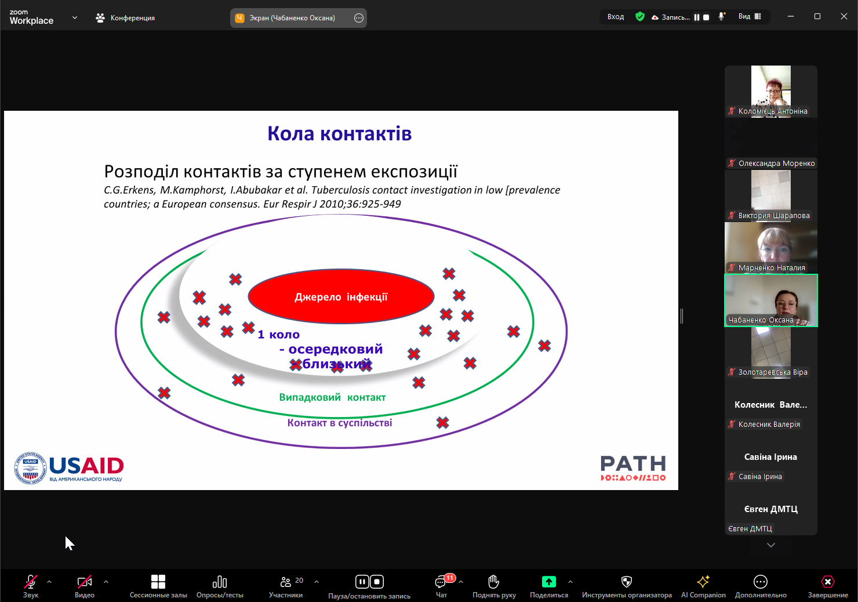
Task: Click the Вход sign-in button
Action: point(616,17)
